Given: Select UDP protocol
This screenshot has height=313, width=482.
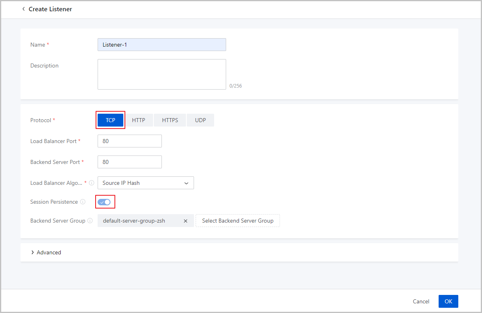Looking at the screenshot, I should click(200, 120).
